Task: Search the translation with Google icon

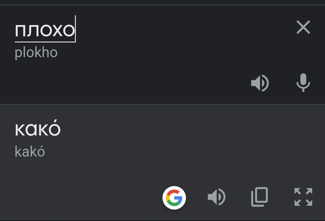Action: point(174,198)
